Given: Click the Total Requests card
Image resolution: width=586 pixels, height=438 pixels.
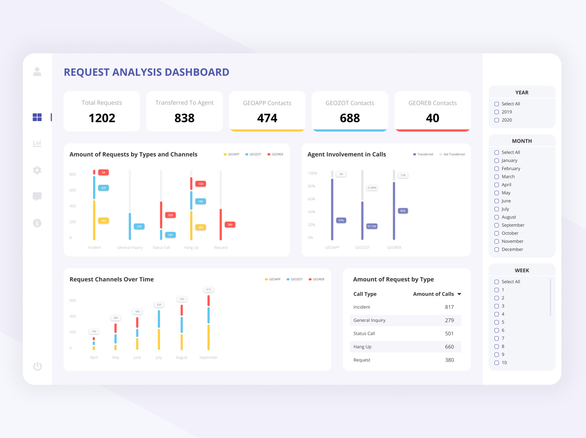Looking at the screenshot, I should tap(101, 111).
